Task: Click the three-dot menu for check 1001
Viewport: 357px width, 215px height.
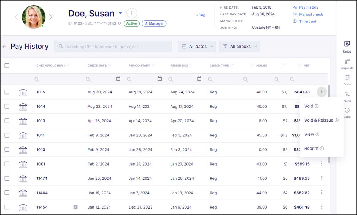Action: [321, 164]
